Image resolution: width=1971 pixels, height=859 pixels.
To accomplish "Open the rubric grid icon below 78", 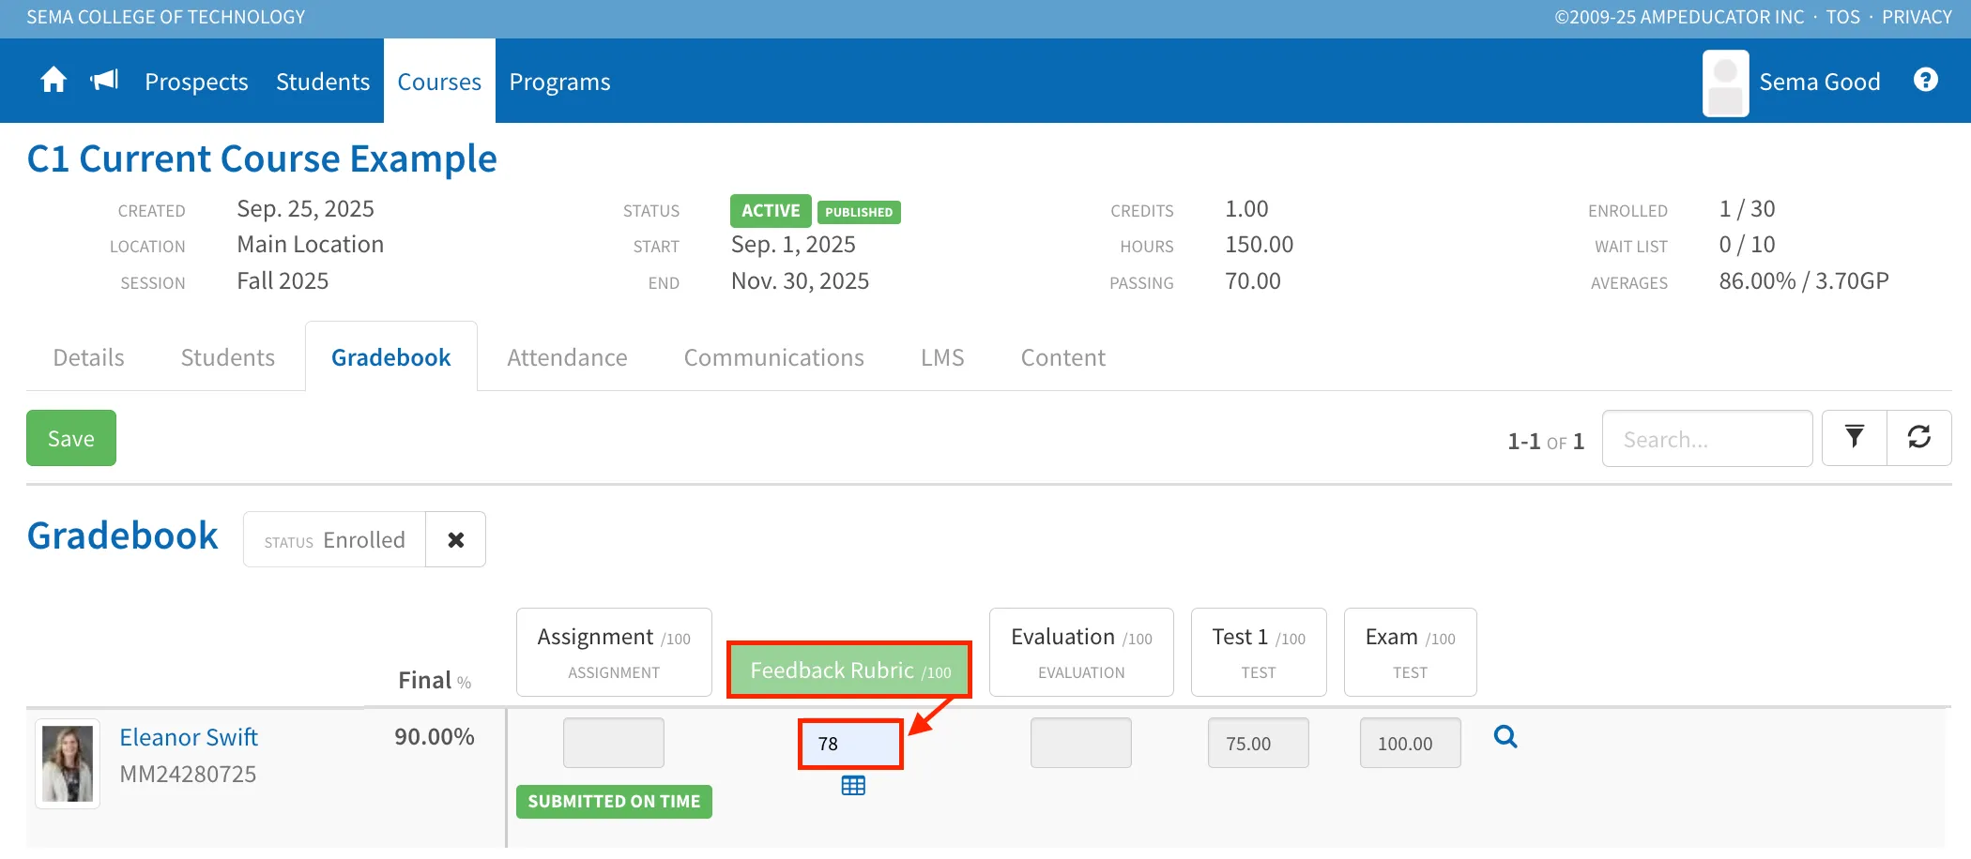I will (x=853, y=786).
